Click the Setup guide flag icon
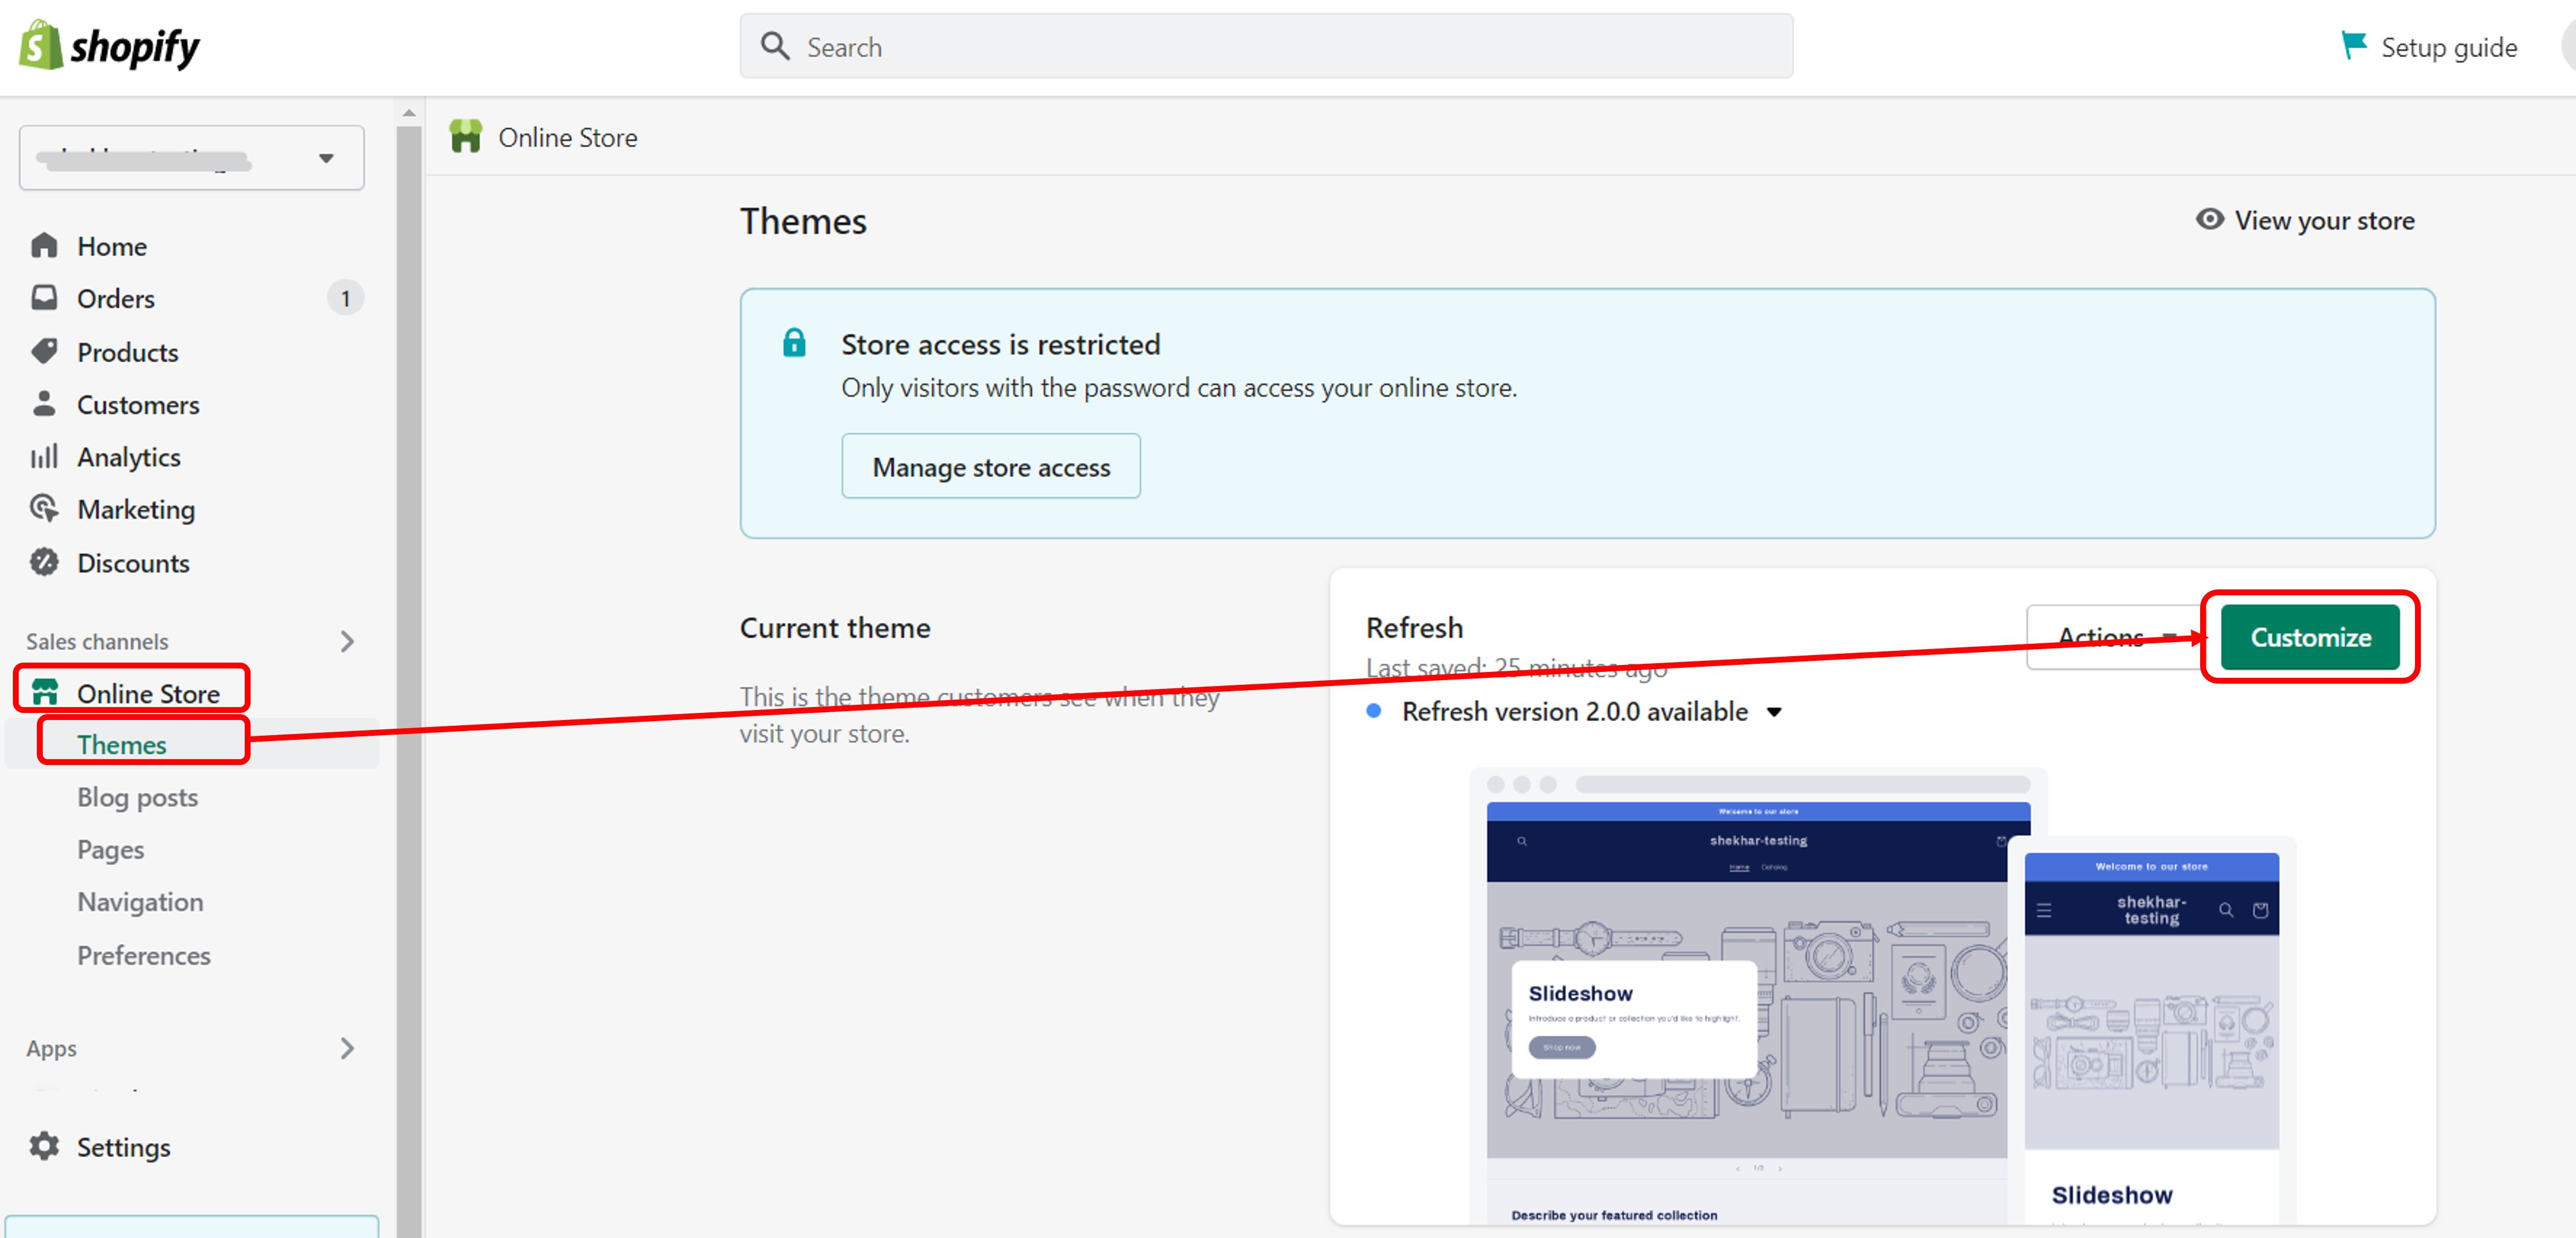This screenshot has height=1238, width=2576. [2353, 46]
